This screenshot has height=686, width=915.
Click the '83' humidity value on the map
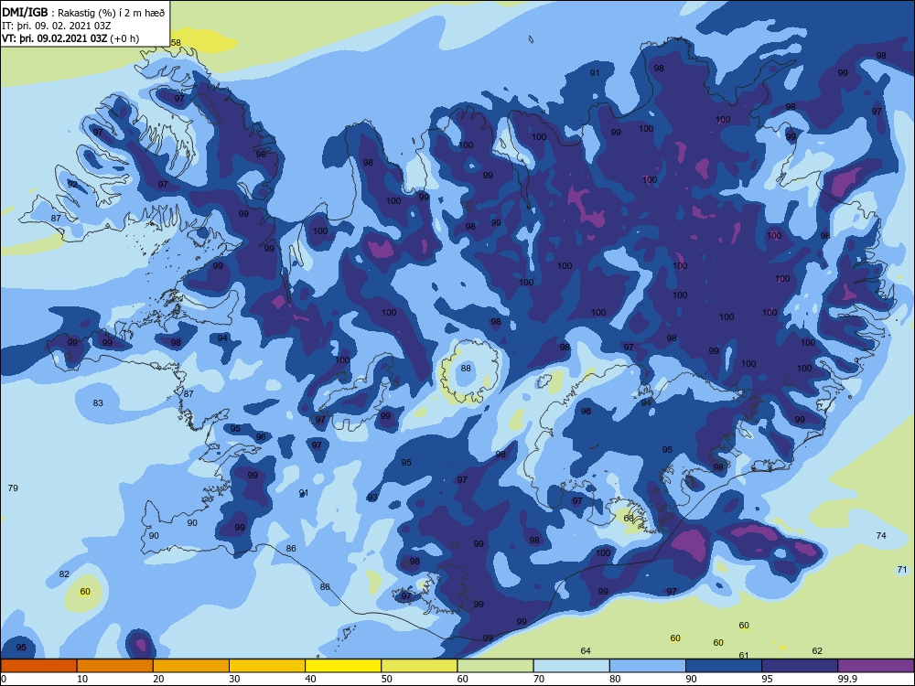[x=98, y=403]
